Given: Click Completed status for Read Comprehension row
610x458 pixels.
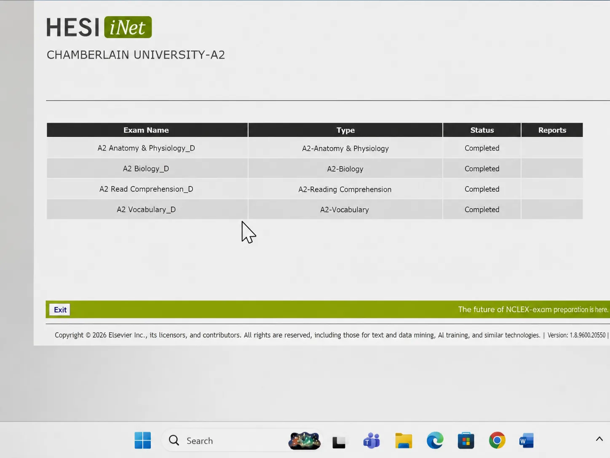Looking at the screenshot, I should coord(482,189).
